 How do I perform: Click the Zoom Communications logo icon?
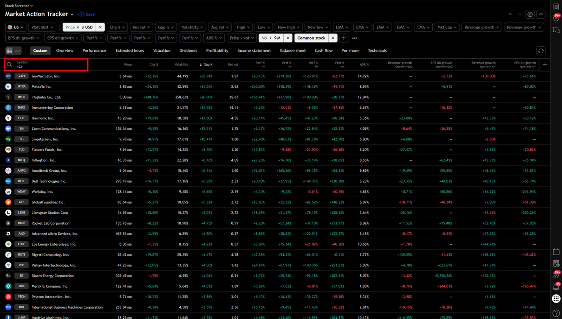[8, 128]
